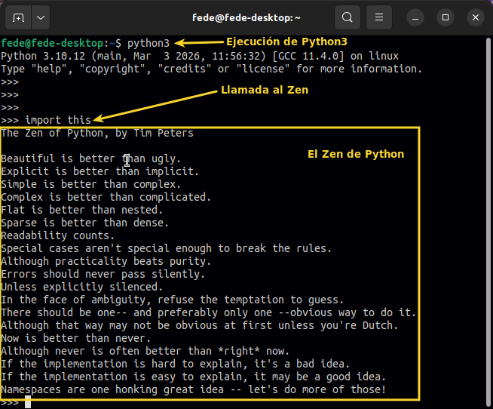The width and height of the screenshot is (493, 409).
Task: Click the line 'If the implementation is hard to explain...'
Action: [x=176, y=364]
